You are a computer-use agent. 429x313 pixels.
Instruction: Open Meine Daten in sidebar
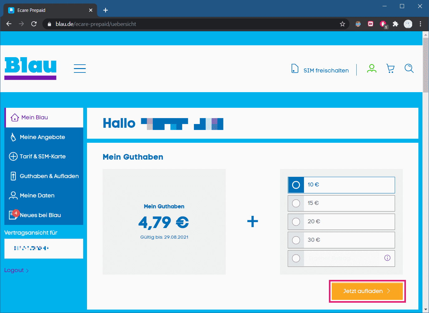coord(44,196)
